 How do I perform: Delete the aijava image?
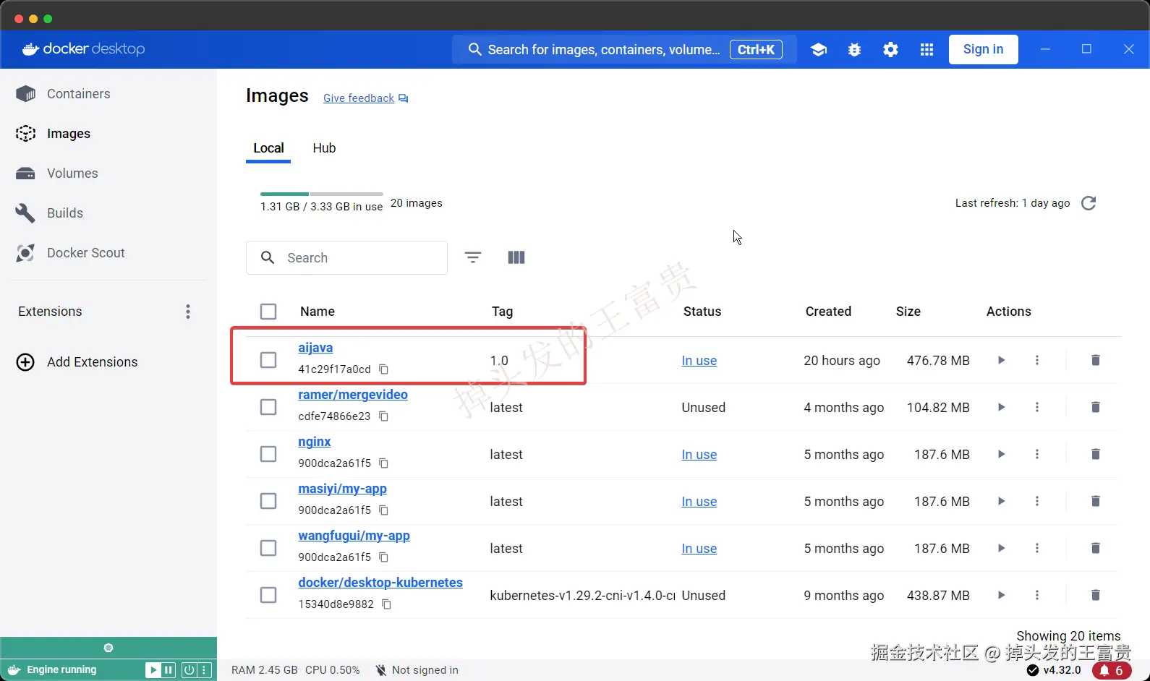(x=1096, y=360)
